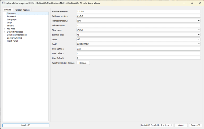
Task: Select Background Pic in the tree
Action: (14, 38)
